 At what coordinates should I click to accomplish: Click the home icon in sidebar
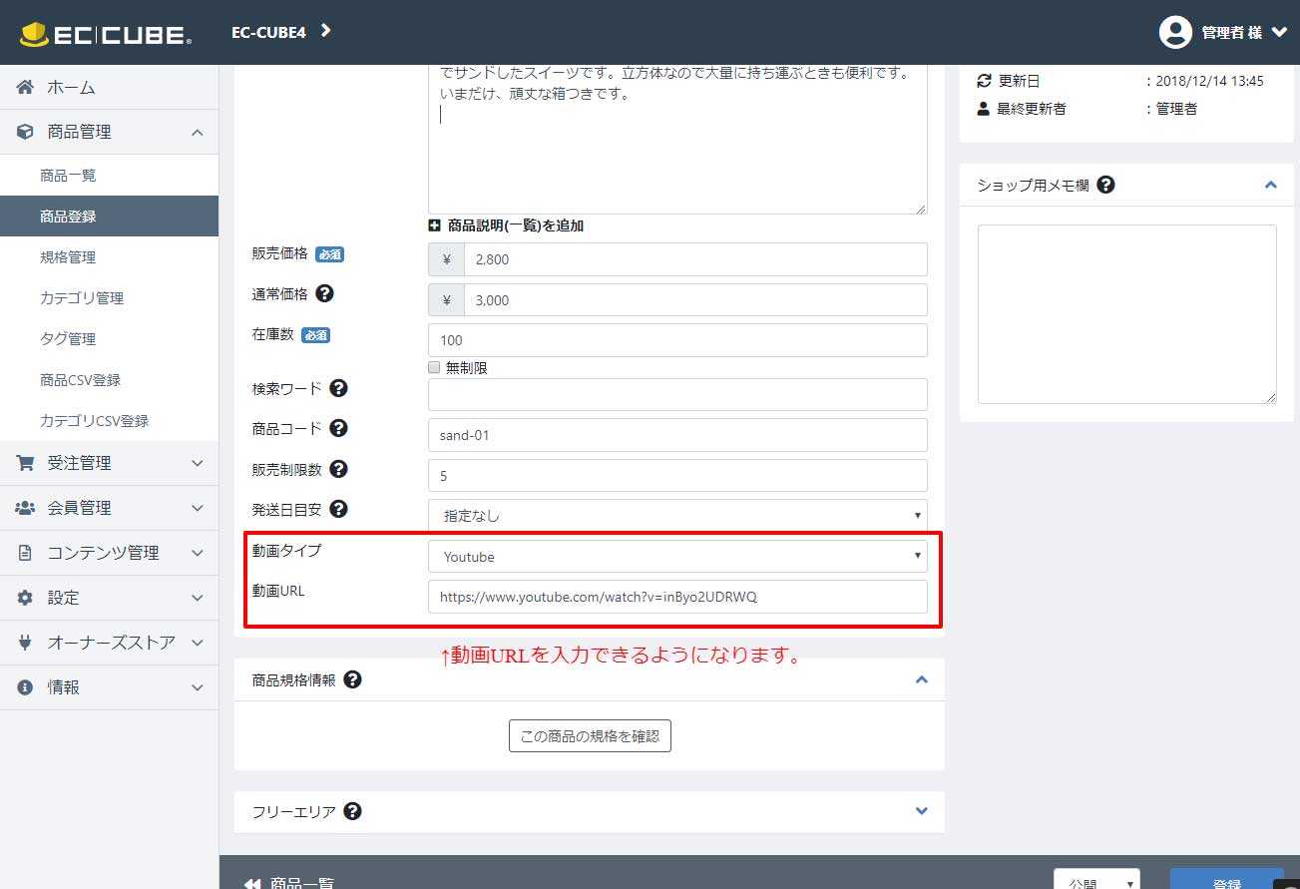[26, 87]
